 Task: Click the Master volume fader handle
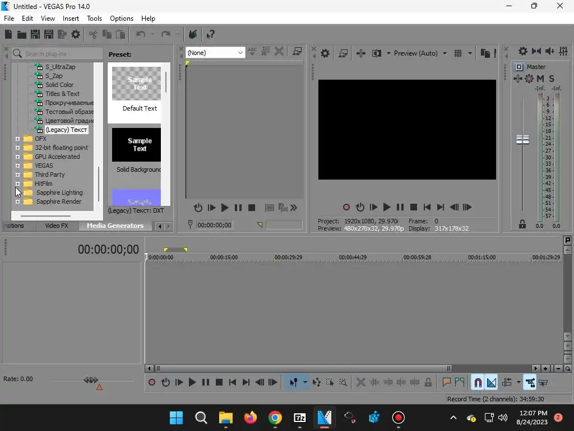(523, 140)
